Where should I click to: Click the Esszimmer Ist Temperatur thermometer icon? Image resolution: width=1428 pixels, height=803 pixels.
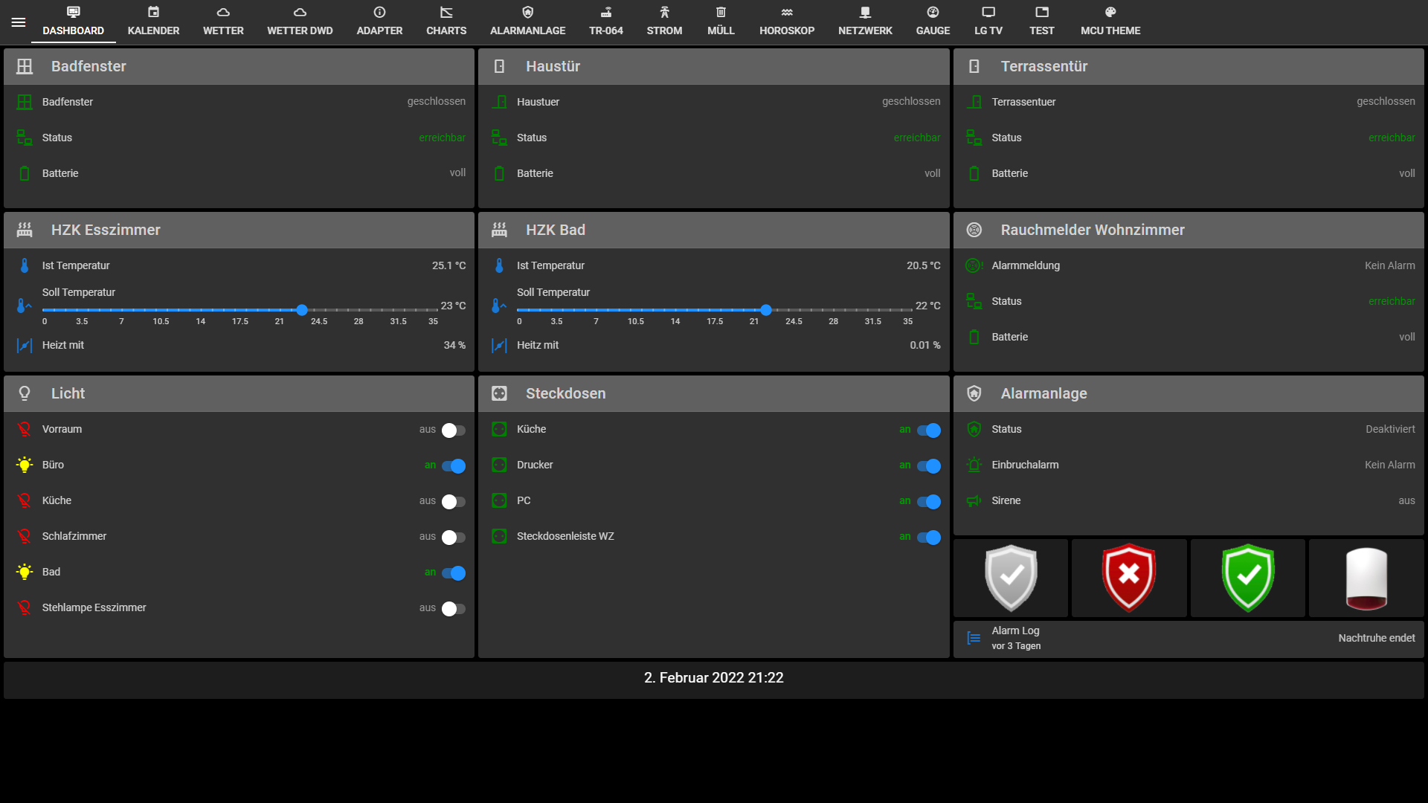point(25,265)
